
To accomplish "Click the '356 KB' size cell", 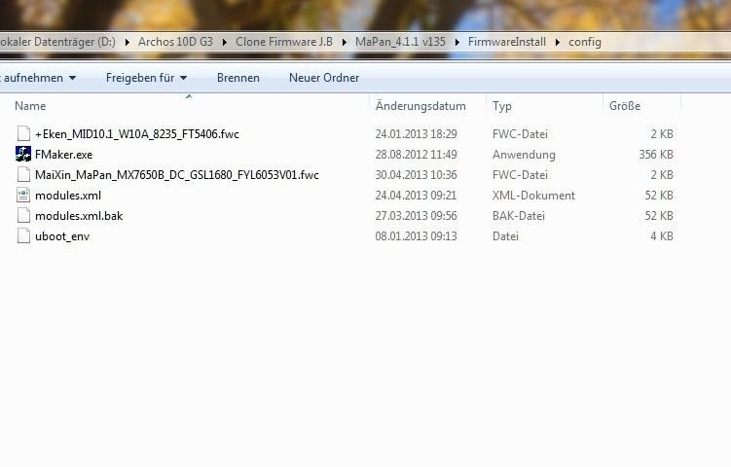I will pos(656,155).
